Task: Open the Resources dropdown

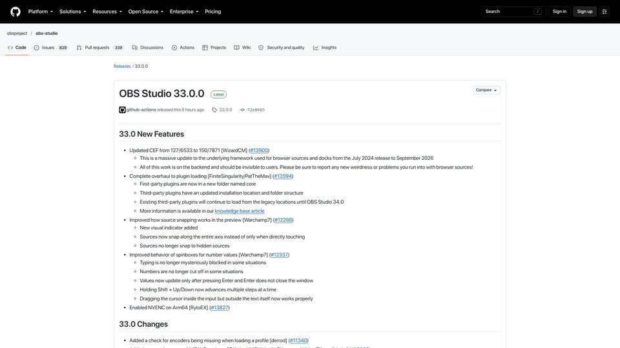Action: click(107, 12)
